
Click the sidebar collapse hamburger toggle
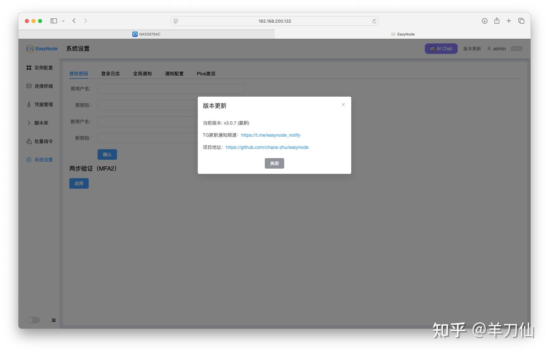(x=54, y=320)
